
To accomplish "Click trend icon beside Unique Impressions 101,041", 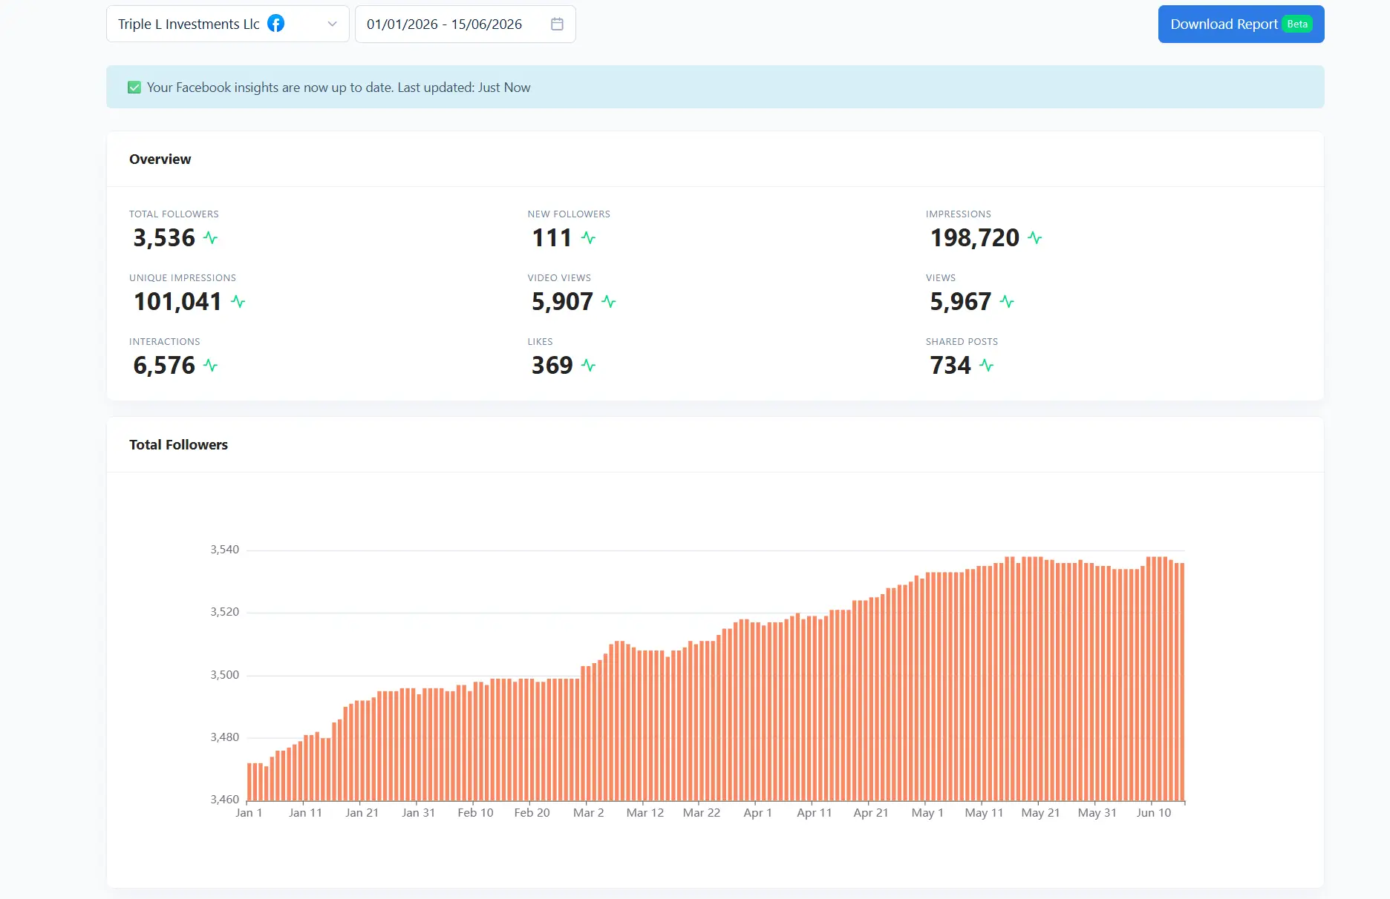I will (x=238, y=302).
